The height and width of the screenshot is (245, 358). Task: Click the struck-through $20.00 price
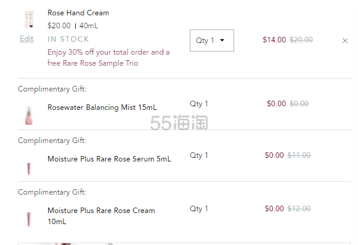point(301,40)
